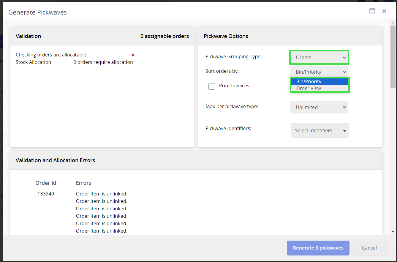397x262 pixels.
Task: Click the scrollbar down arrow
Action: (x=393, y=231)
